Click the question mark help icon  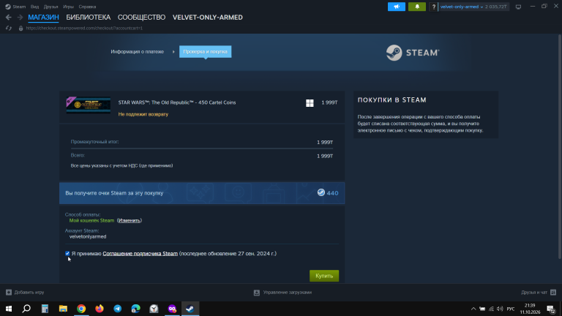pos(434,7)
